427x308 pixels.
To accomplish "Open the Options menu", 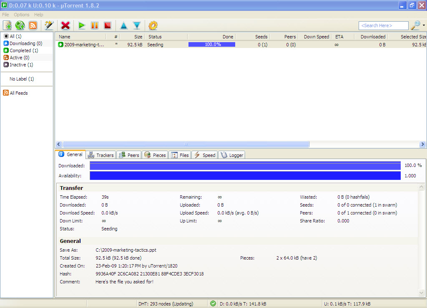I will point(22,15).
